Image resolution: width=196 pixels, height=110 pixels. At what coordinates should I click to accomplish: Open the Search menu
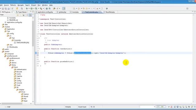pyautogui.click(x=27, y=5)
